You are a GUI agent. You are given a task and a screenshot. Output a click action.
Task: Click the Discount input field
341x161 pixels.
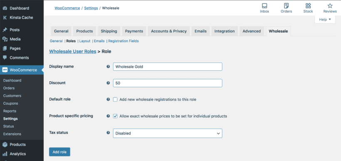pos(168,83)
